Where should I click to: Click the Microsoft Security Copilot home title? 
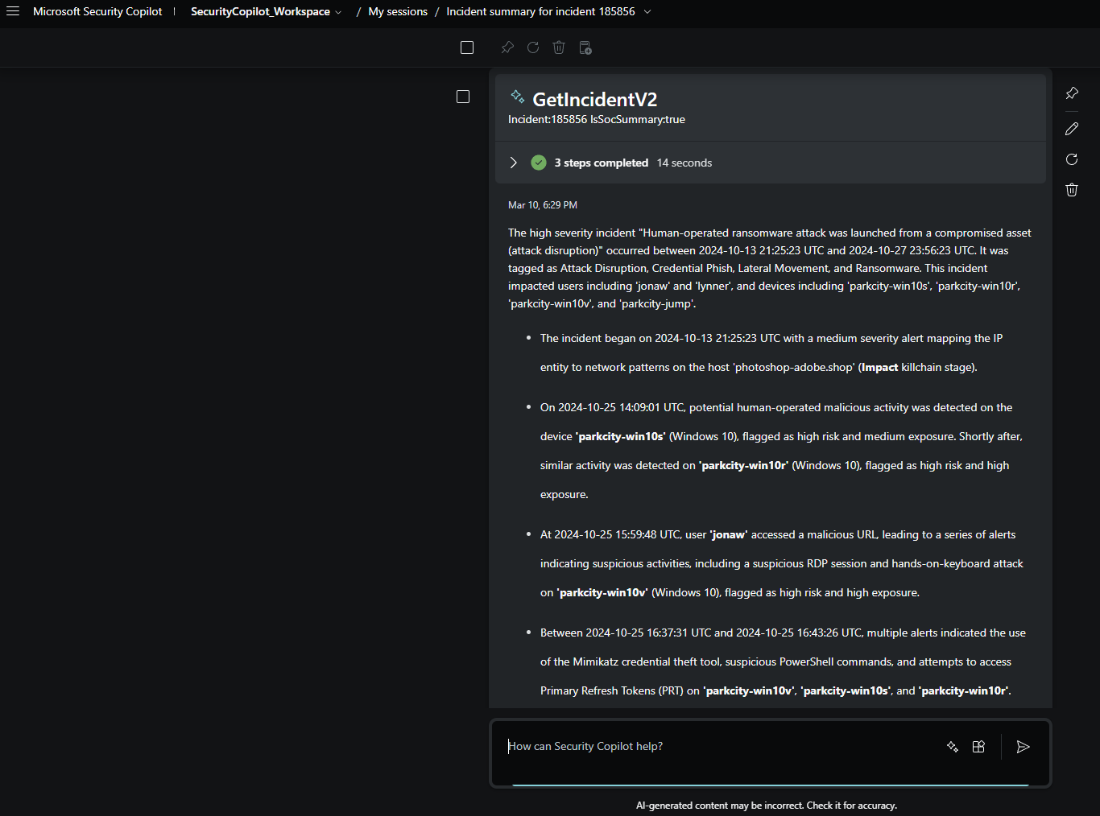point(97,11)
